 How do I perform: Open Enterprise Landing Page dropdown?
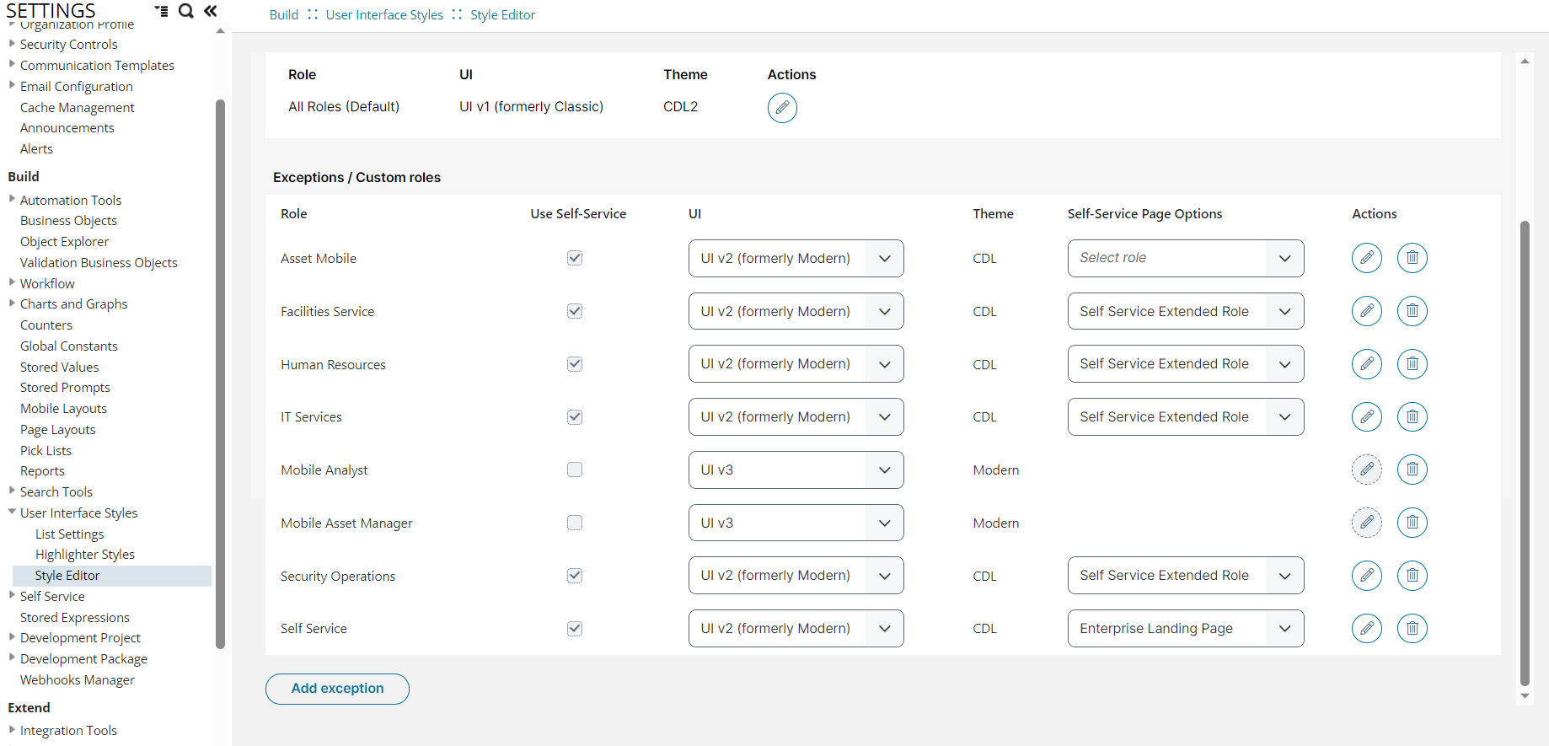tap(1185, 628)
